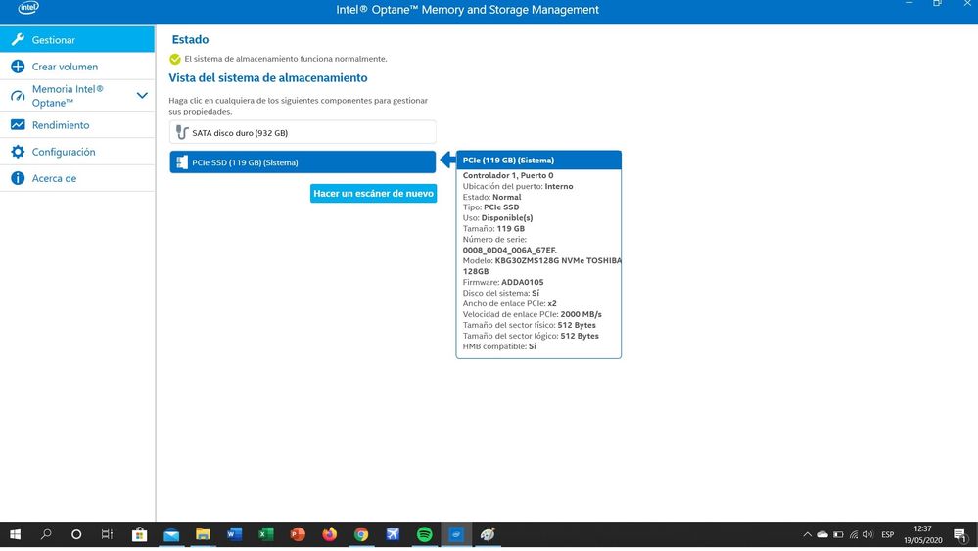978x551 pixels.
Task: Open the notification center icon
Action: pyautogui.click(x=960, y=534)
